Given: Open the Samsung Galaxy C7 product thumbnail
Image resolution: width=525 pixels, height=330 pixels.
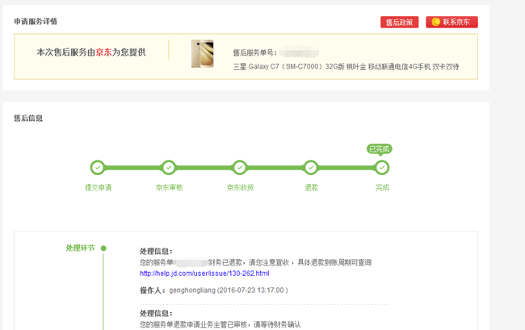Looking at the screenshot, I should [202, 53].
